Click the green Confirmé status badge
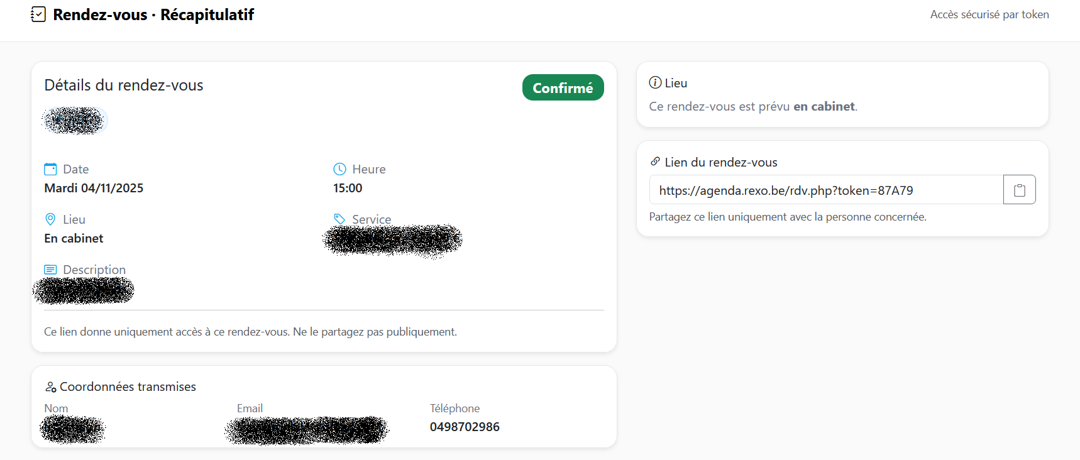 [563, 88]
